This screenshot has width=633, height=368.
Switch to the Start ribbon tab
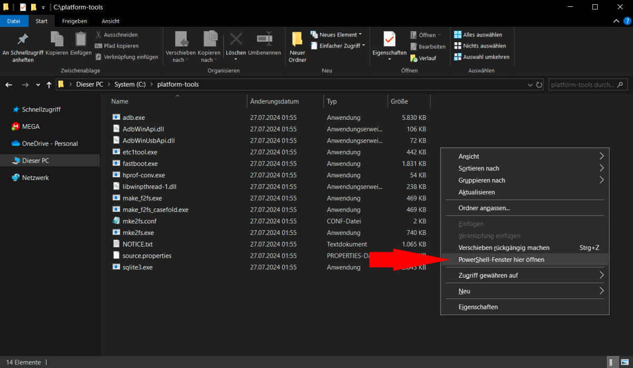click(42, 21)
